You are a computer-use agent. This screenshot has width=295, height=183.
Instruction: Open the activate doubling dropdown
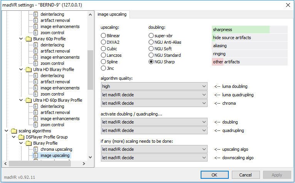[154, 122]
